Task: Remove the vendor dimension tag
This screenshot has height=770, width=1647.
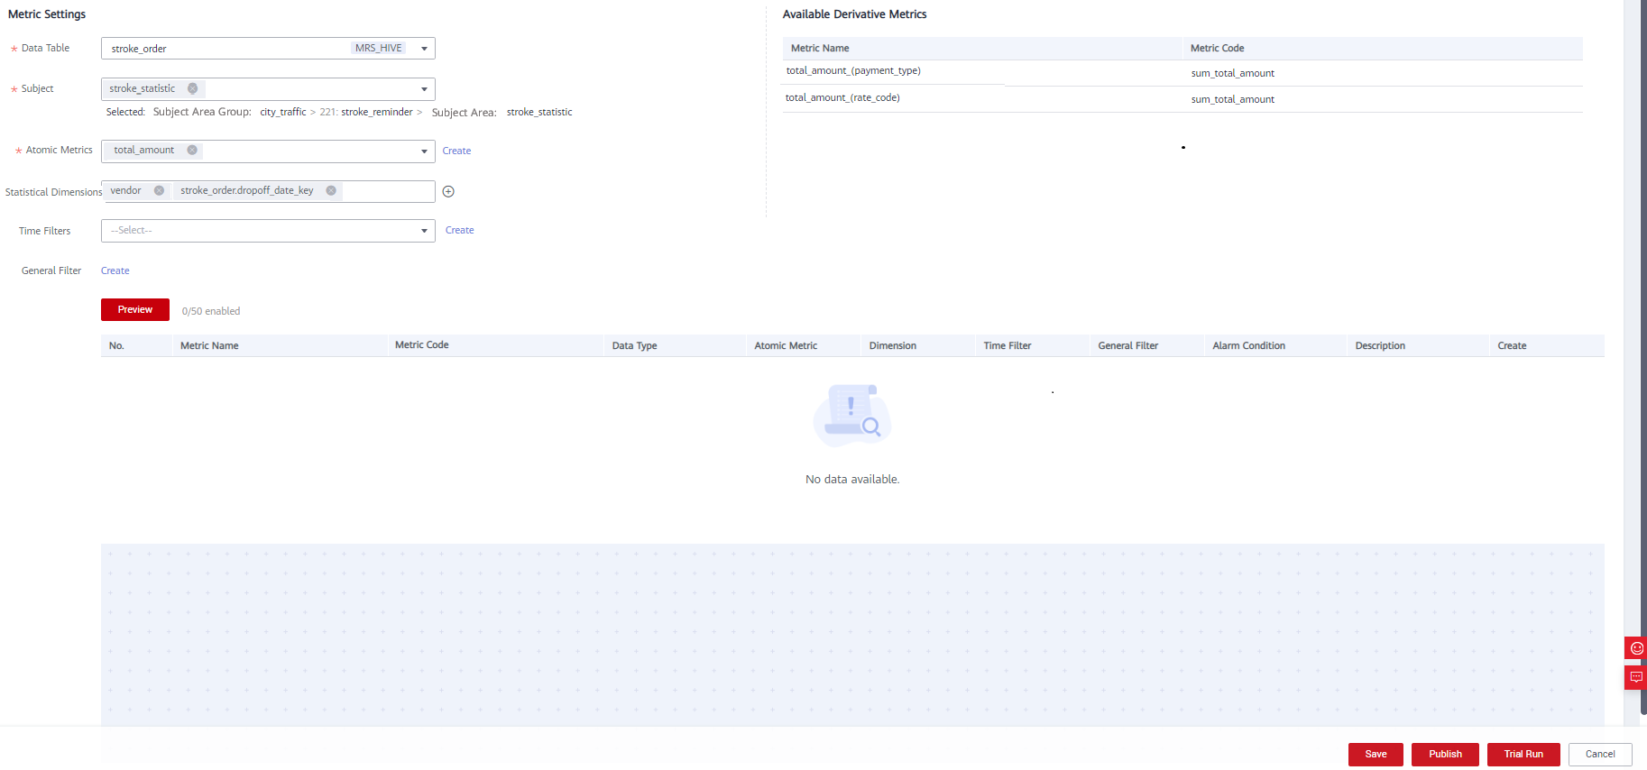Action: click(159, 190)
